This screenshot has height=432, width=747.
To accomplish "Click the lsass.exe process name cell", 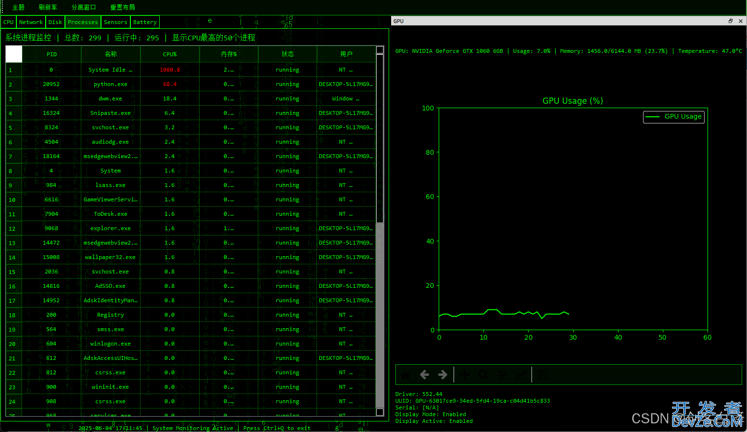I will [111, 185].
